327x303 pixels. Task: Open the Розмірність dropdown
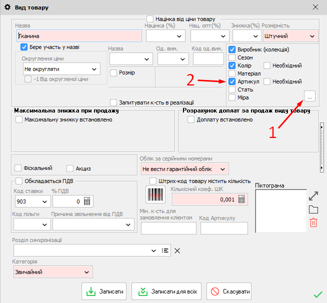click(312, 36)
